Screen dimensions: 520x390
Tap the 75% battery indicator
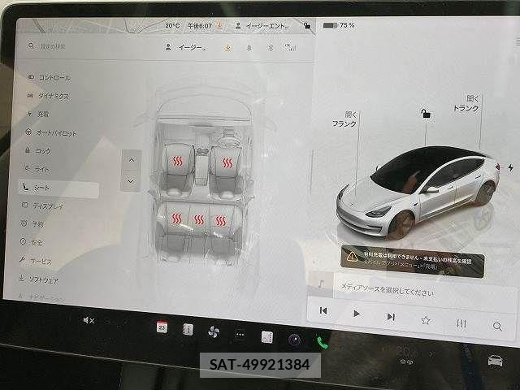(339, 25)
